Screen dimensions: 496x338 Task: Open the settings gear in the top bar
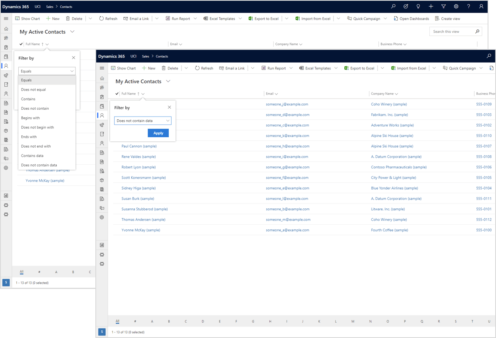point(455,6)
